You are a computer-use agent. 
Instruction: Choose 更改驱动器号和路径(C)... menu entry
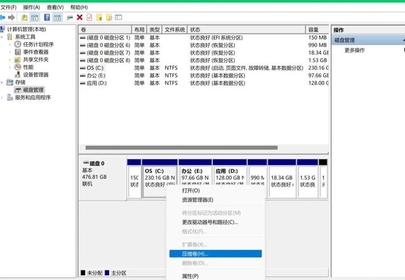(x=216, y=222)
